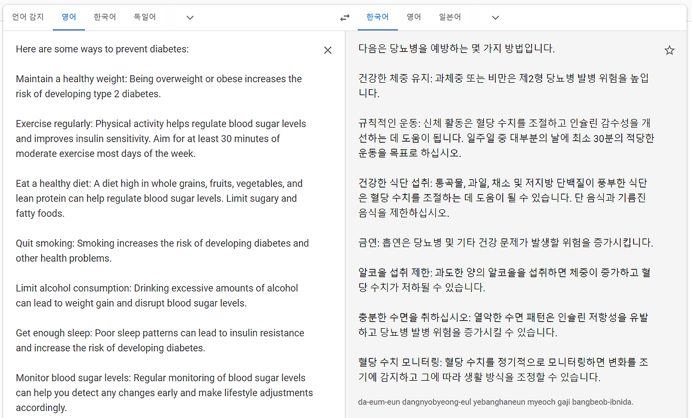Click 'Limit alcohol consumption' source paragraph
Image resolution: width=692 pixels, height=418 pixels.
(157, 296)
